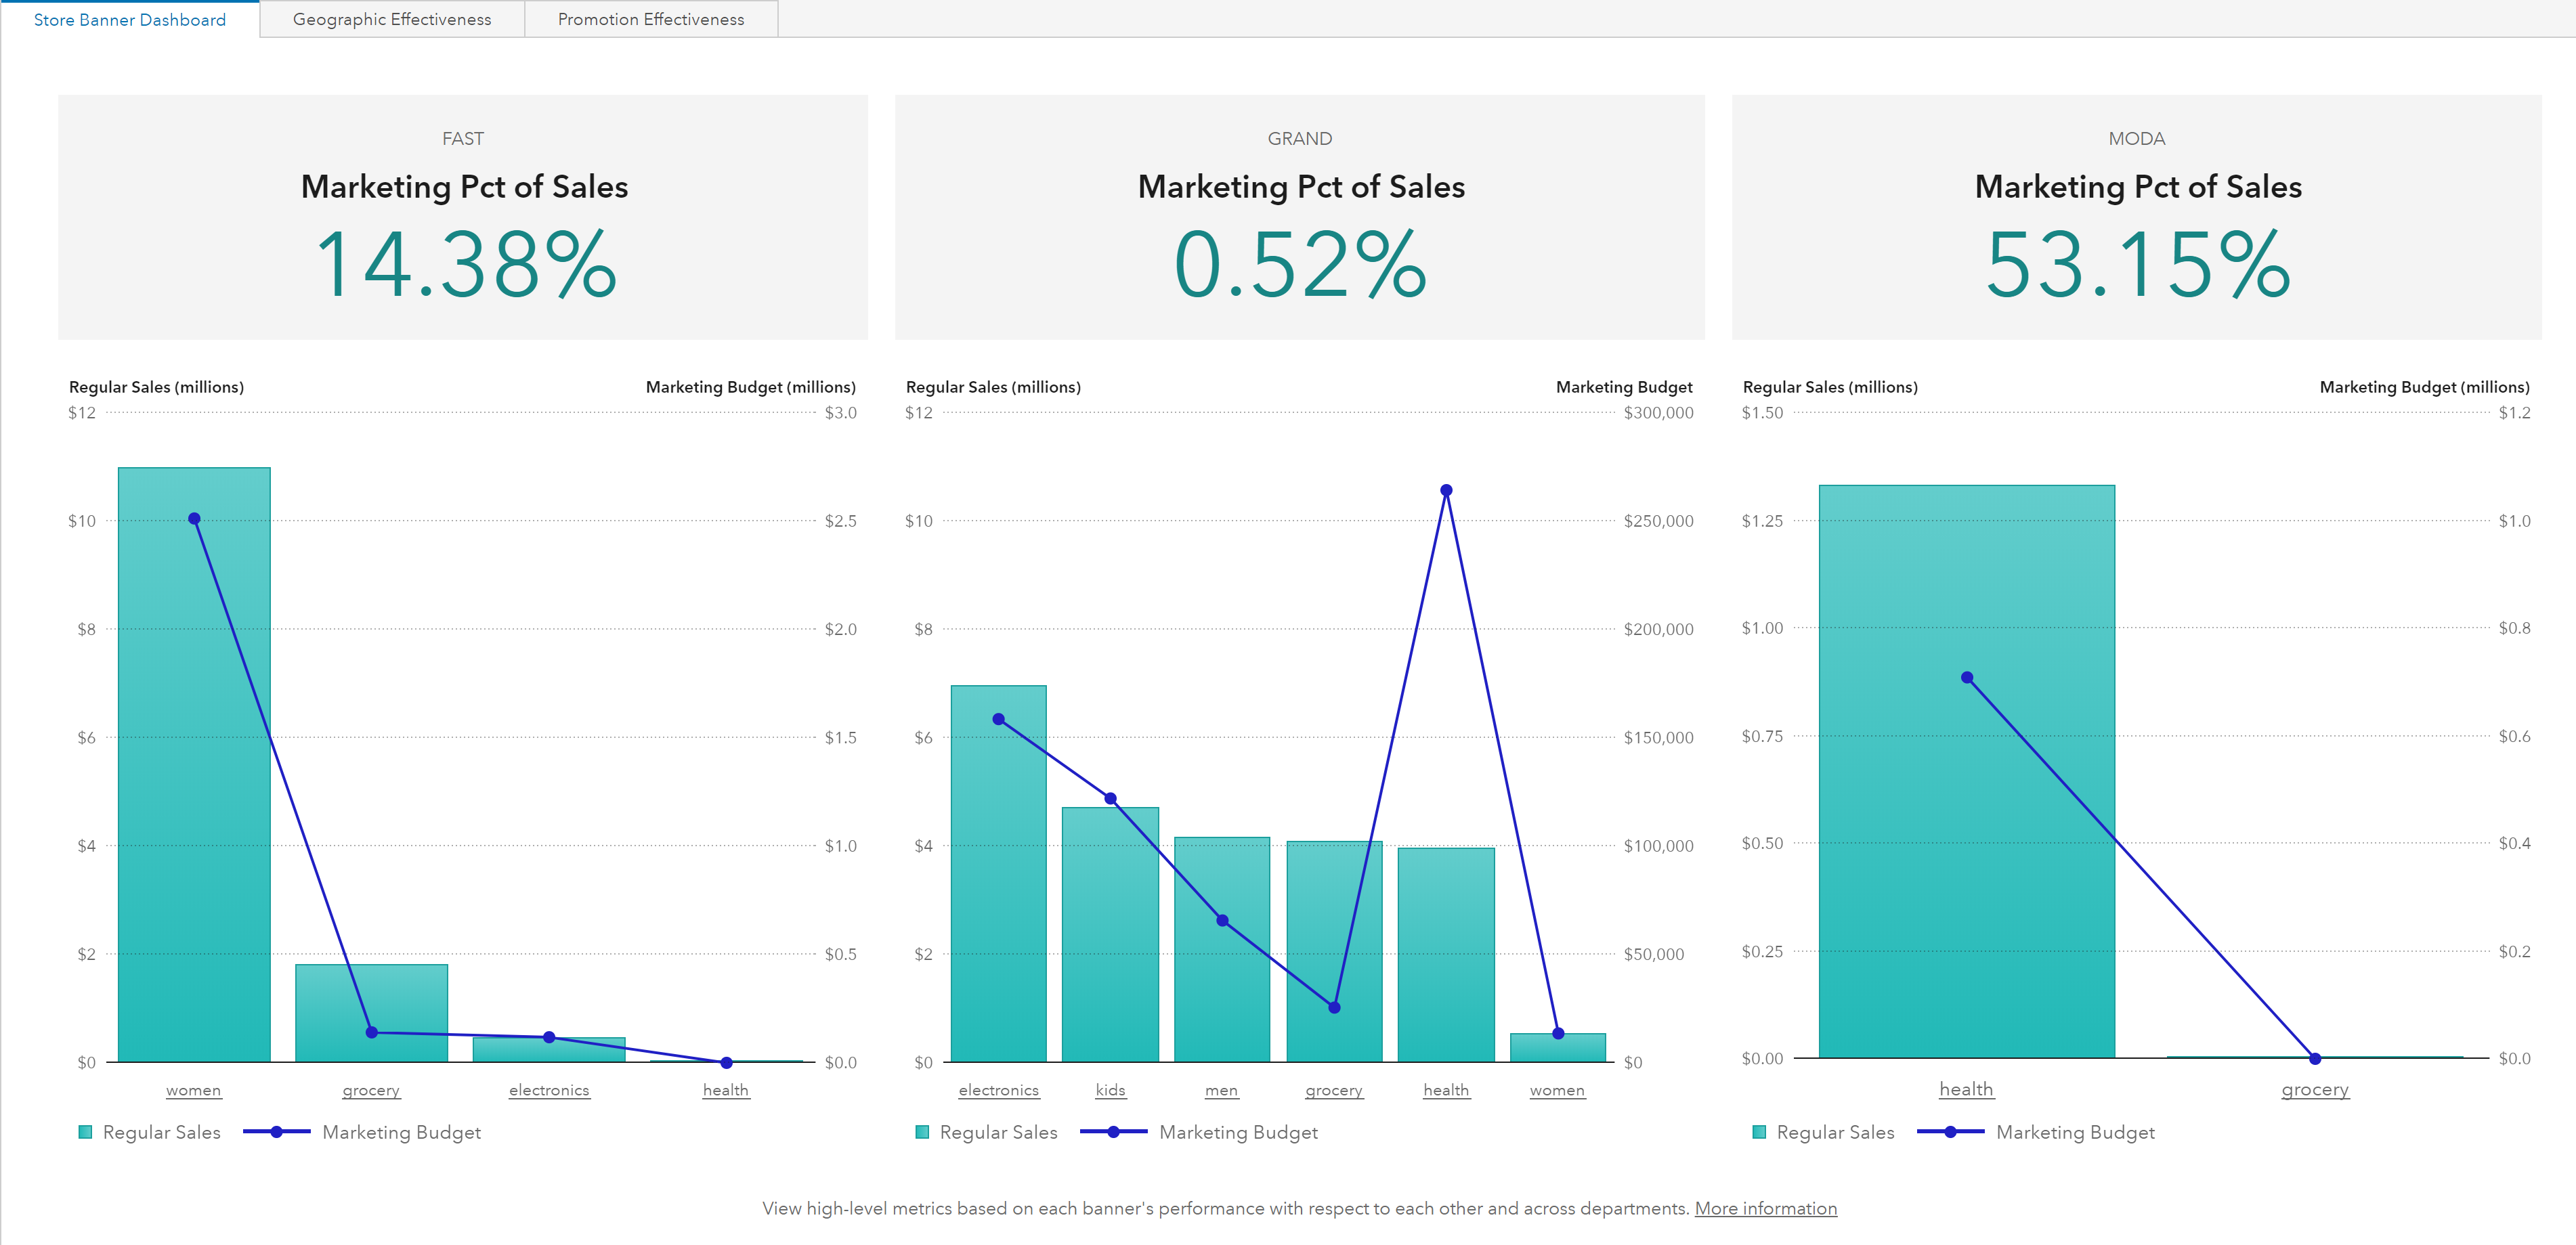Image resolution: width=2576 pixels, height=1245 pixels.
Task: Click the health label in MODA chart
Action: tap(1966, 1089)
